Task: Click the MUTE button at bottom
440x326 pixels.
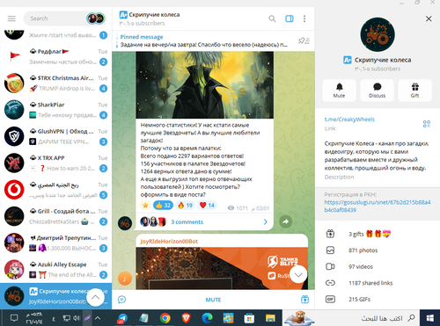Action: [213, 300]
